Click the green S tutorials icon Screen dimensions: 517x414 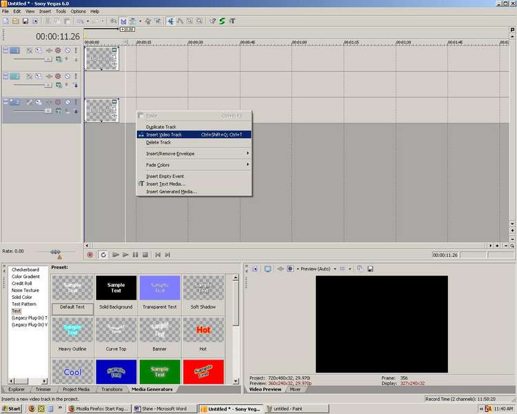(x=222, y=21)
